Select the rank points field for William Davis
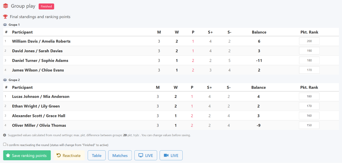Image resolution: width=342 pixels, height=163 pixels. (x=309, y=41)
